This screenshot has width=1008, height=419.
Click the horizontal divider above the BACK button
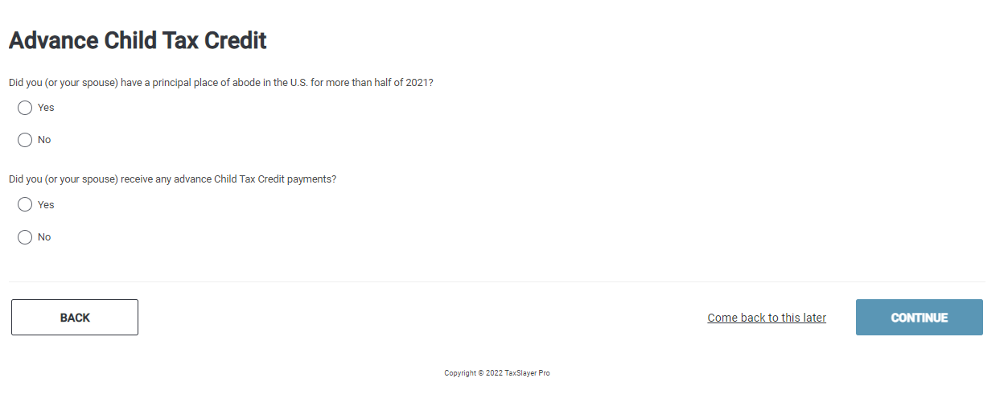(496, 281)
